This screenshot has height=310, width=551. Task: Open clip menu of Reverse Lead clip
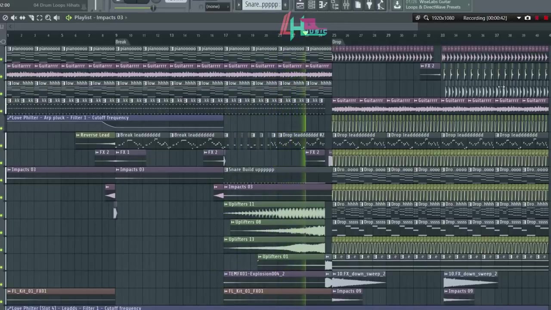point(78,135)
